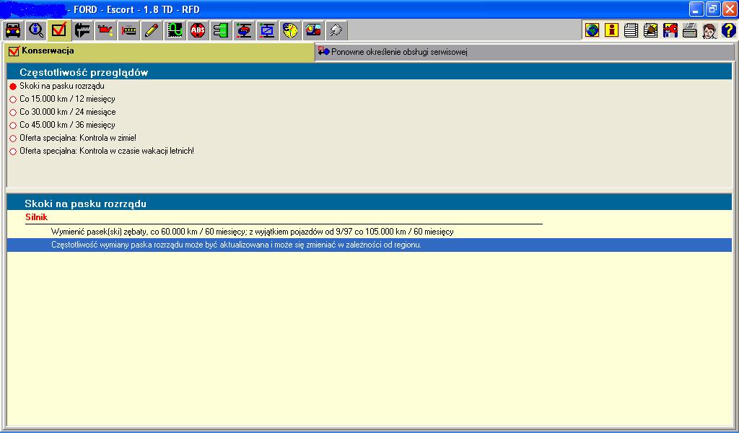The image size is (739, 433).
Task: Open the yellow clock repair times icon
Action: 290,30
